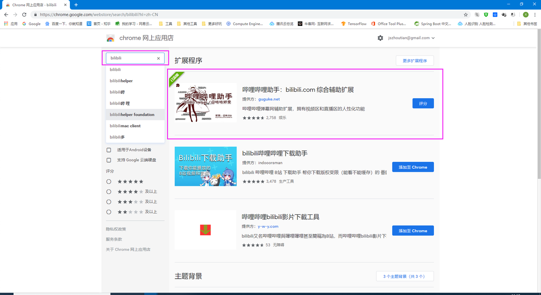Click the Chrome web store logo
Image resolution: width=541 pixels, height=295 pixels.
click(x=110, y=38)
